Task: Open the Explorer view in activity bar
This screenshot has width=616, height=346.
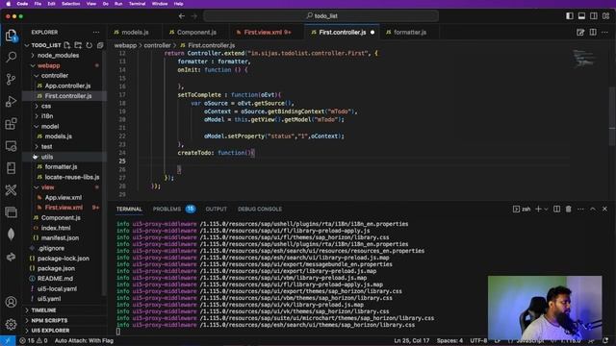Action: [11, 36]
